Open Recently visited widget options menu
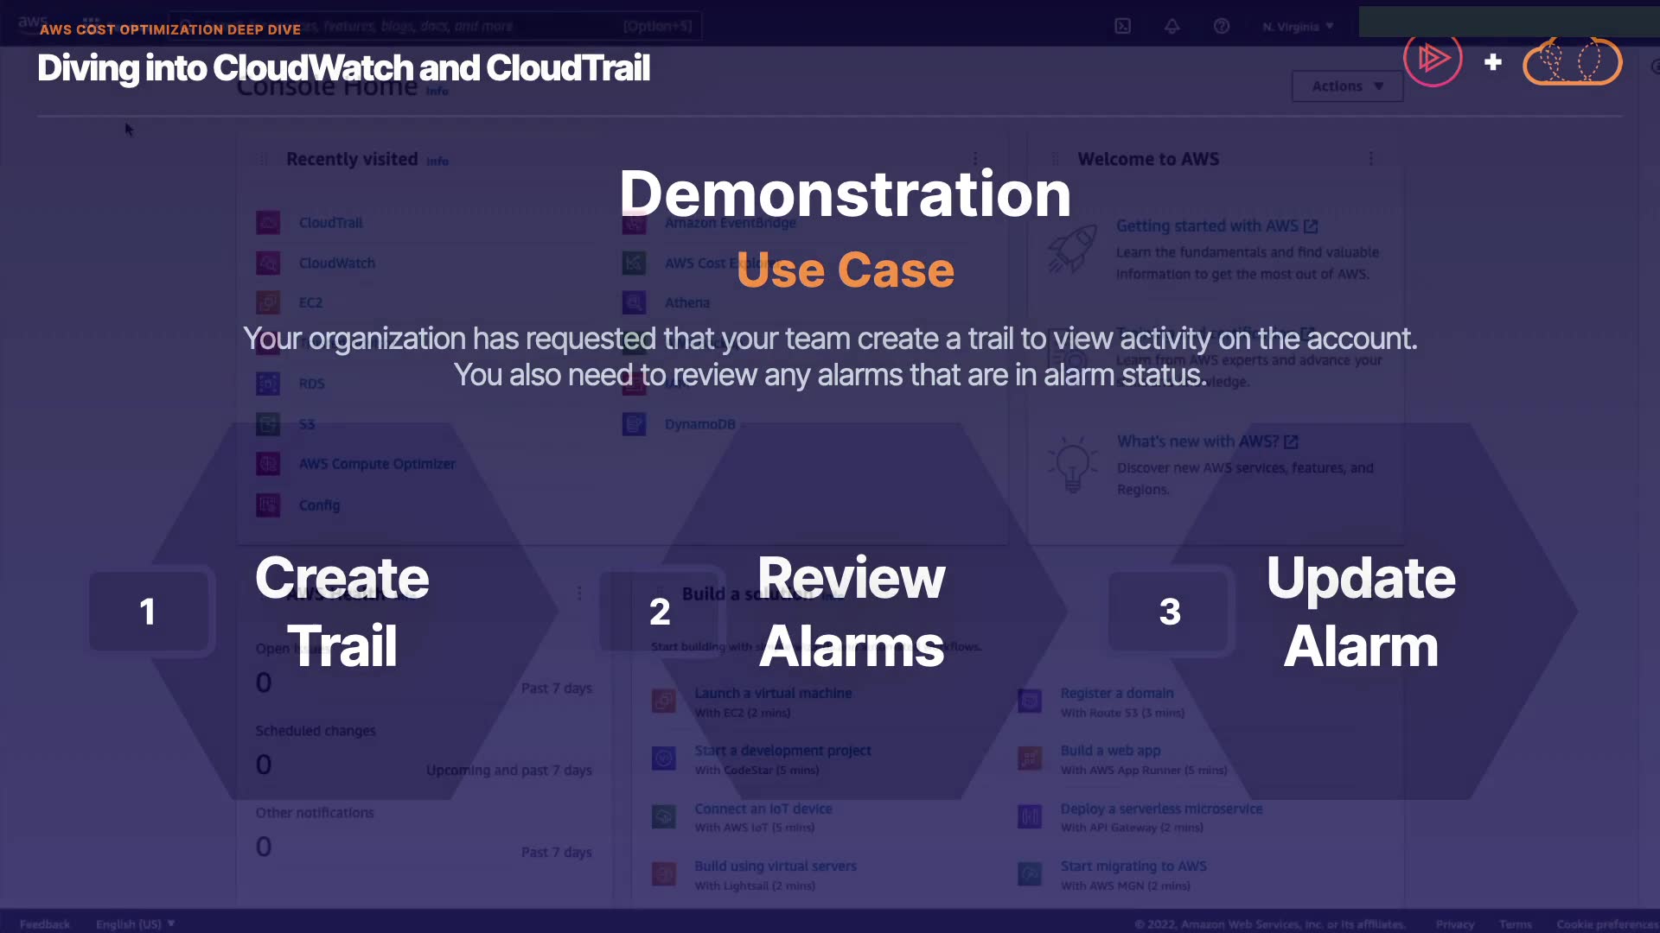 (x=975, y=159)
